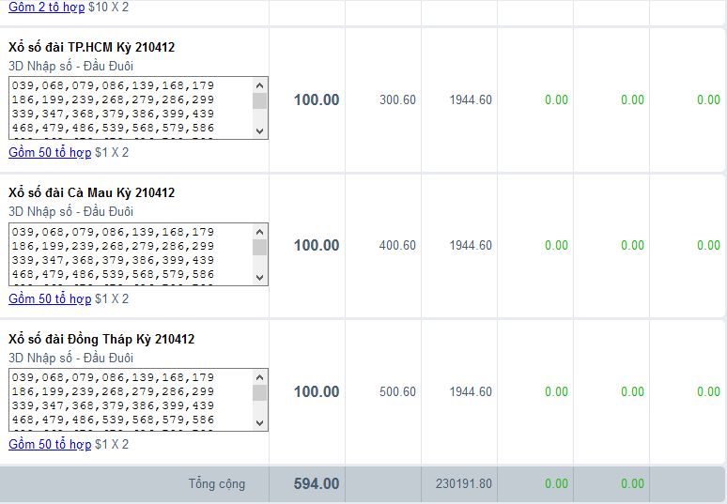The image size is (727, 504).
Task: Open 'Gồm 50 tổ hợp' link under Đồng Tháp
Action: (x=50, y=444)
